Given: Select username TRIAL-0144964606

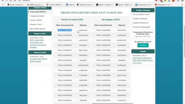Looking at the screenshot, I should coord(65,35).
